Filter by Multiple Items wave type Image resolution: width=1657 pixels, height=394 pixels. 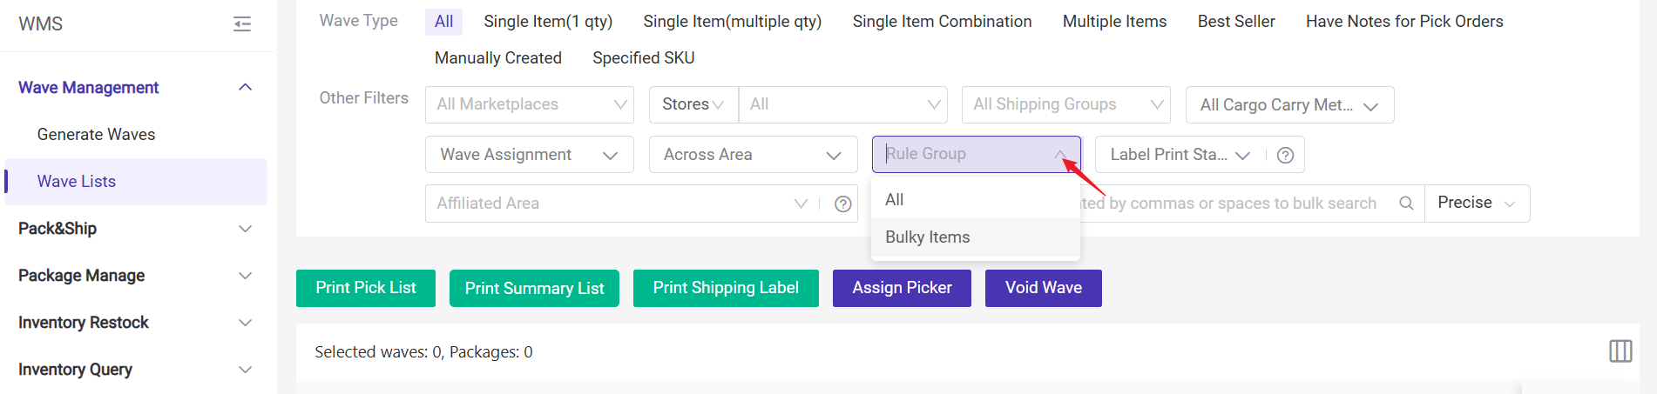tap(1114, 22)
